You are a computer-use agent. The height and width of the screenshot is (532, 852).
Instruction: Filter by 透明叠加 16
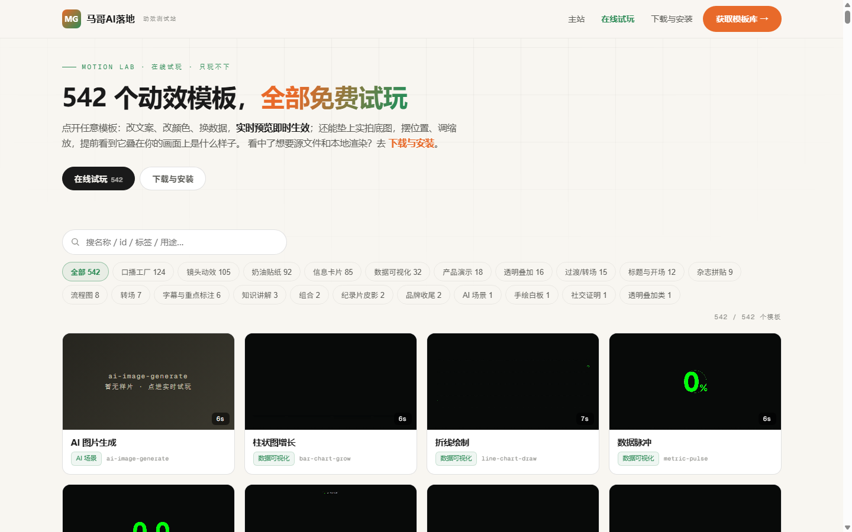click(x=524, y=272)
